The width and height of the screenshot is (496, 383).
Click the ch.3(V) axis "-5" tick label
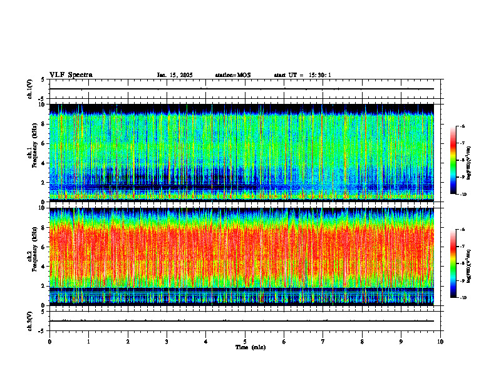click(x=43, y=331)
